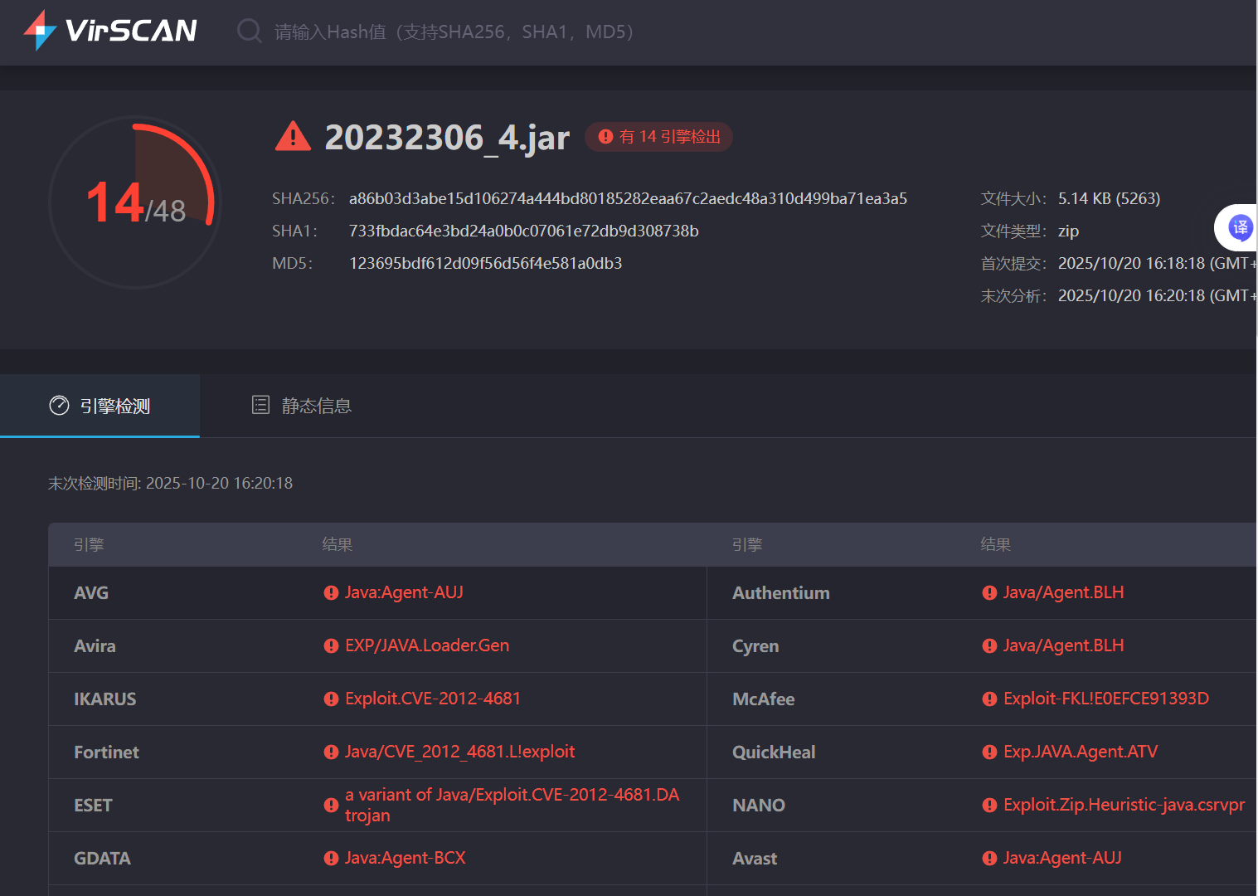Switch to the static information tab
The height and width of the screenshot is (896, 1258).
pyautogui.click(x=302, y=406)
